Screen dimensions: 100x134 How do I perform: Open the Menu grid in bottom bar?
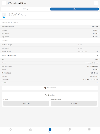click(89, 130)
